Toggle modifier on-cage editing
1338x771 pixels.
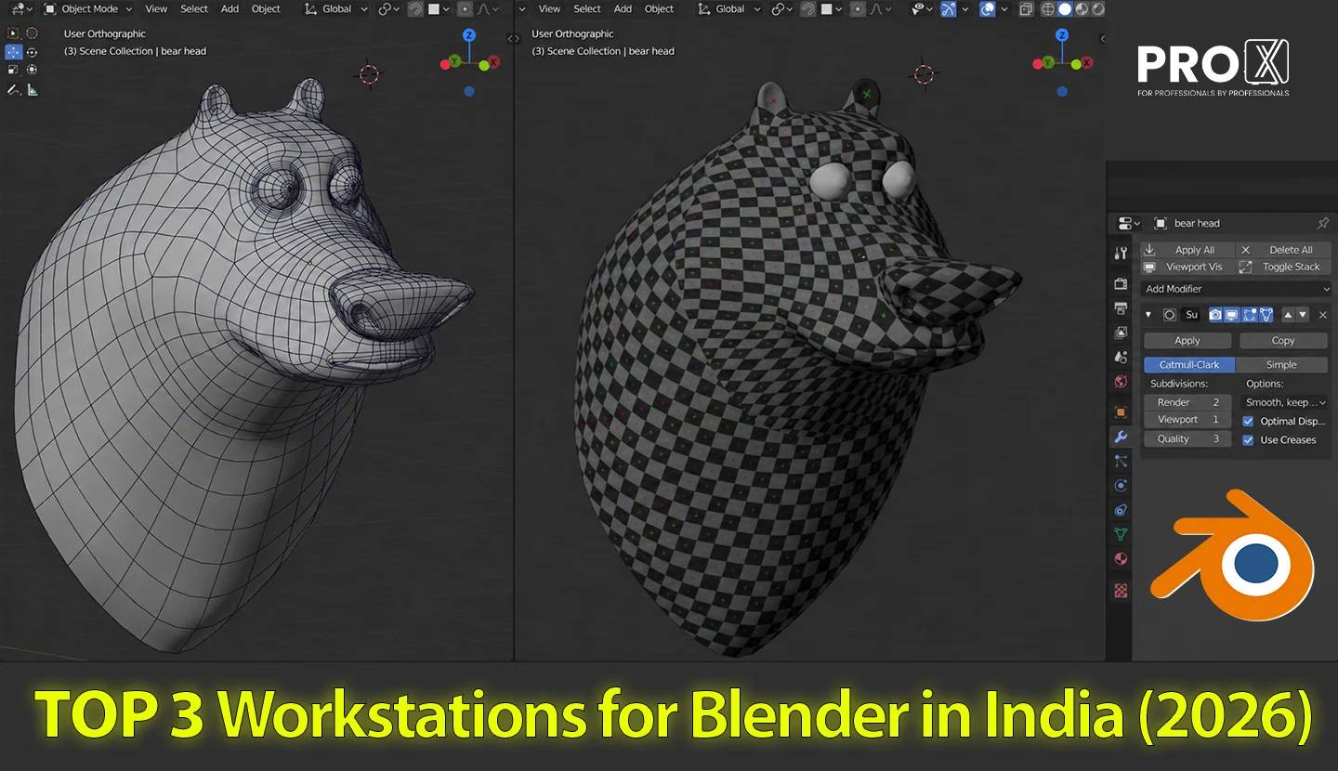pos(1266,315)
